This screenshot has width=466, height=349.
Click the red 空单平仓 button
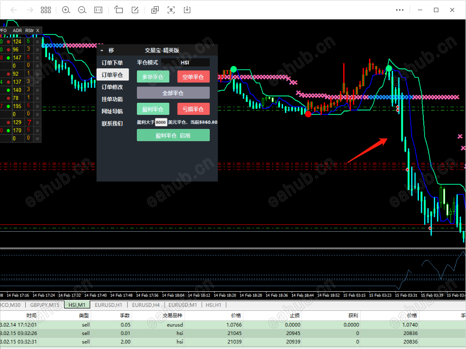[x=194, y=77]
